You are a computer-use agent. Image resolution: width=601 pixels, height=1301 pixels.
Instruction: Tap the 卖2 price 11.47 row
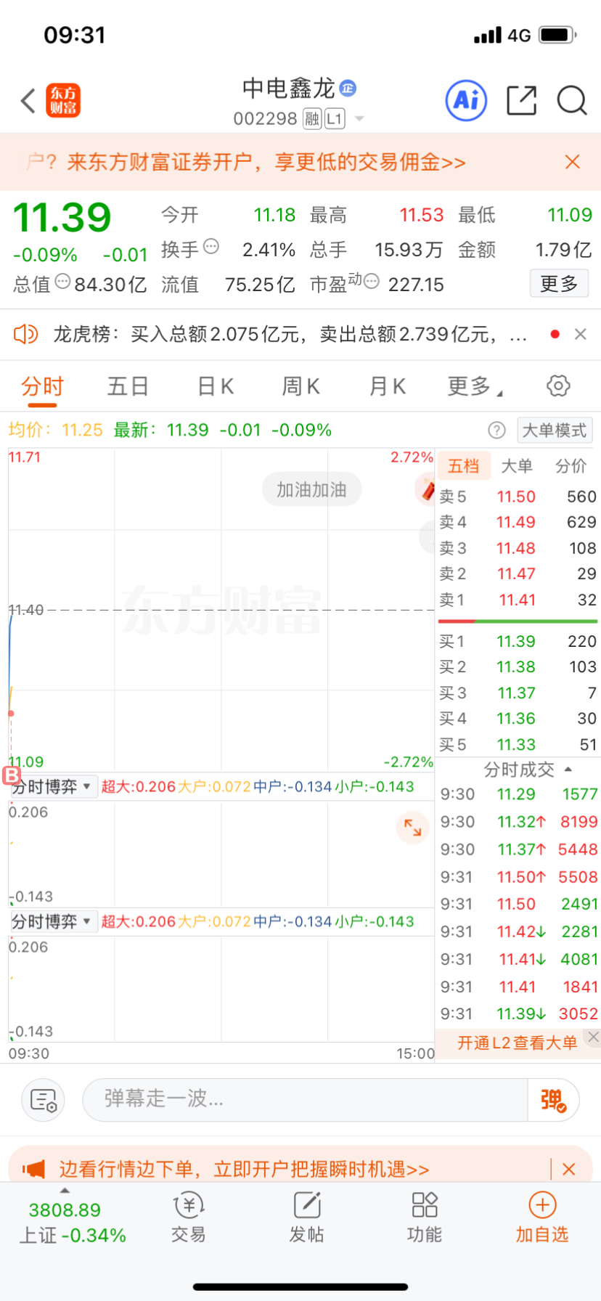coord(518,574)
